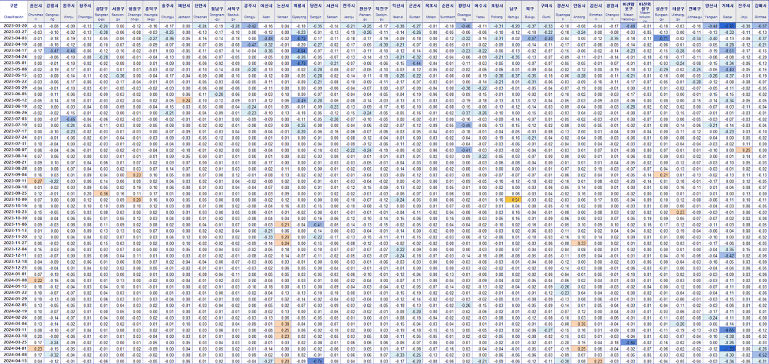Screen dimensions: 769x364
Task: Click the 2024-04-15 row label
Action: pyautogui.click(x=14, y=360)
